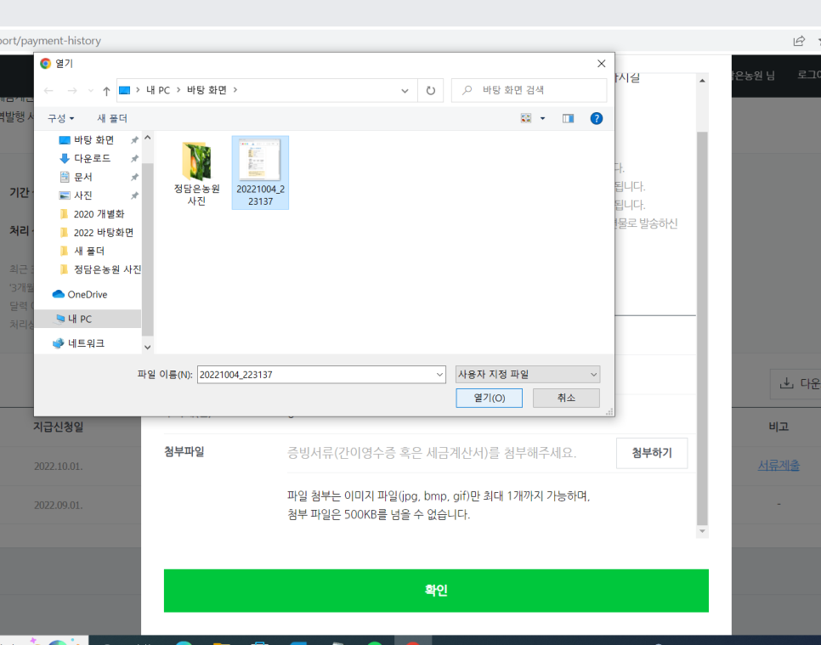Viewport: 821px width, 645px height.
Task: Open the view mode options dropdown arrow
Action: [x=542, y=118]
